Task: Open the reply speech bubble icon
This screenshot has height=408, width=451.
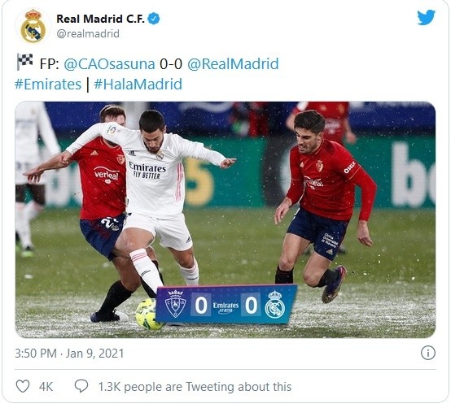Action: point(81,386)
